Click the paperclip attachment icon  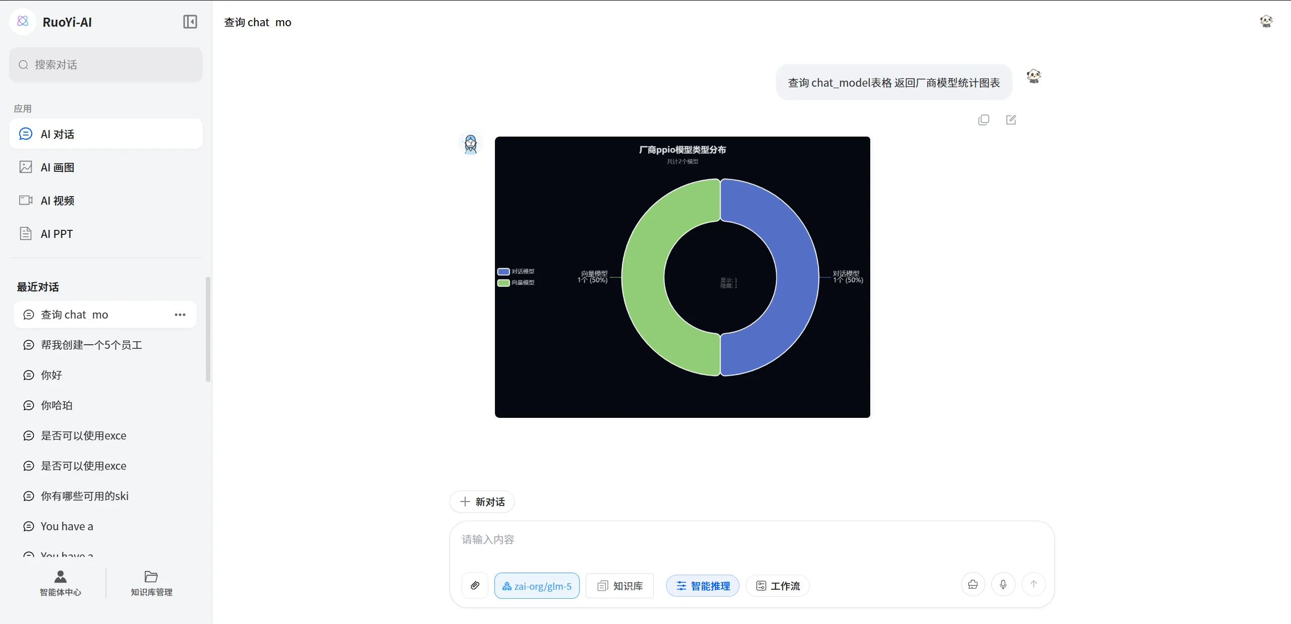(475, 585)
